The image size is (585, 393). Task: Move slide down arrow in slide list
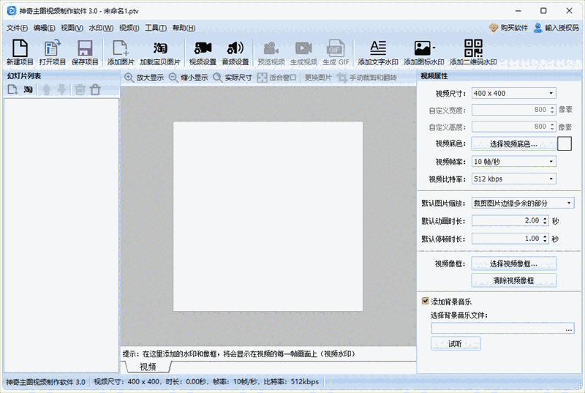tap(61, 89)
